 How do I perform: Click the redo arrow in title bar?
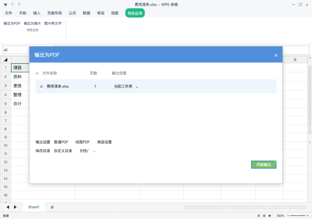pyautogui.click(x=19, y=4)
